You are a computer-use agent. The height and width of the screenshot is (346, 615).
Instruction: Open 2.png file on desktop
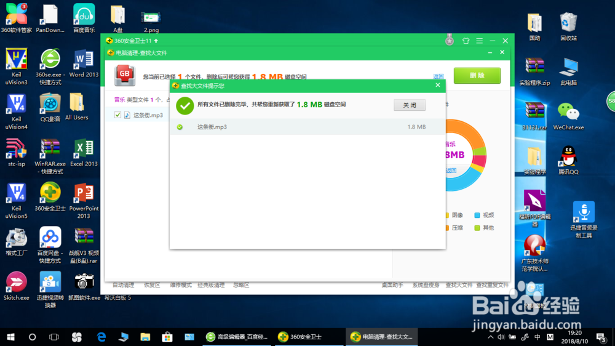(x=151, y=22)
